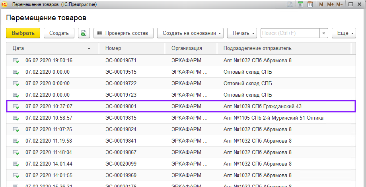
Task: Click the M memory button
Action: click(321, 4)
